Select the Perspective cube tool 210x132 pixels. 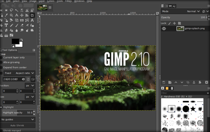pyautogui.click(x=17, y=20)
